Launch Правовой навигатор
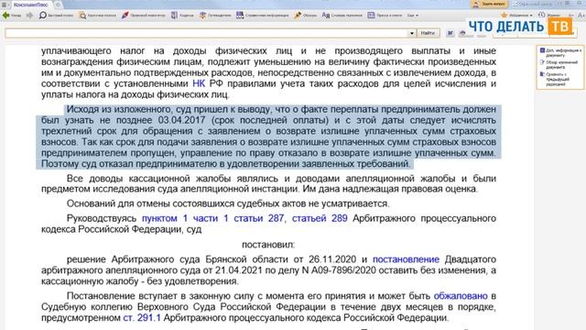This screenshot has width=586, height=330. pyautogui.click(x=143, y=16)
